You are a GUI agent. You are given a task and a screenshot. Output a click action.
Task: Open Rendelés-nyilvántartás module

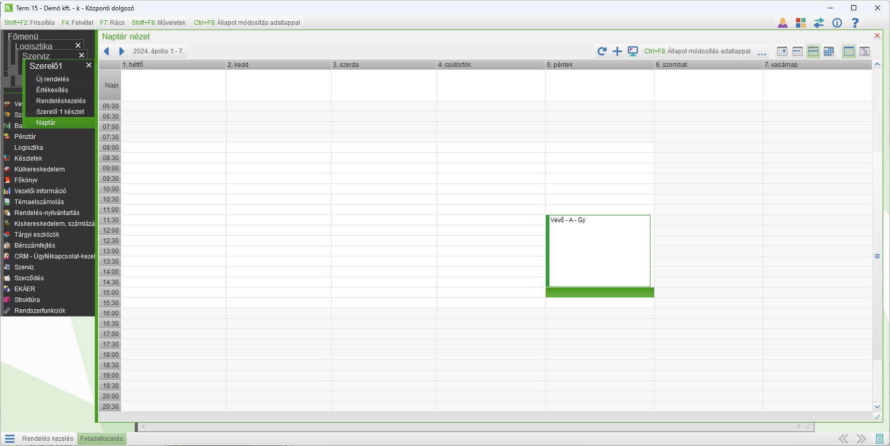[47, 213]
